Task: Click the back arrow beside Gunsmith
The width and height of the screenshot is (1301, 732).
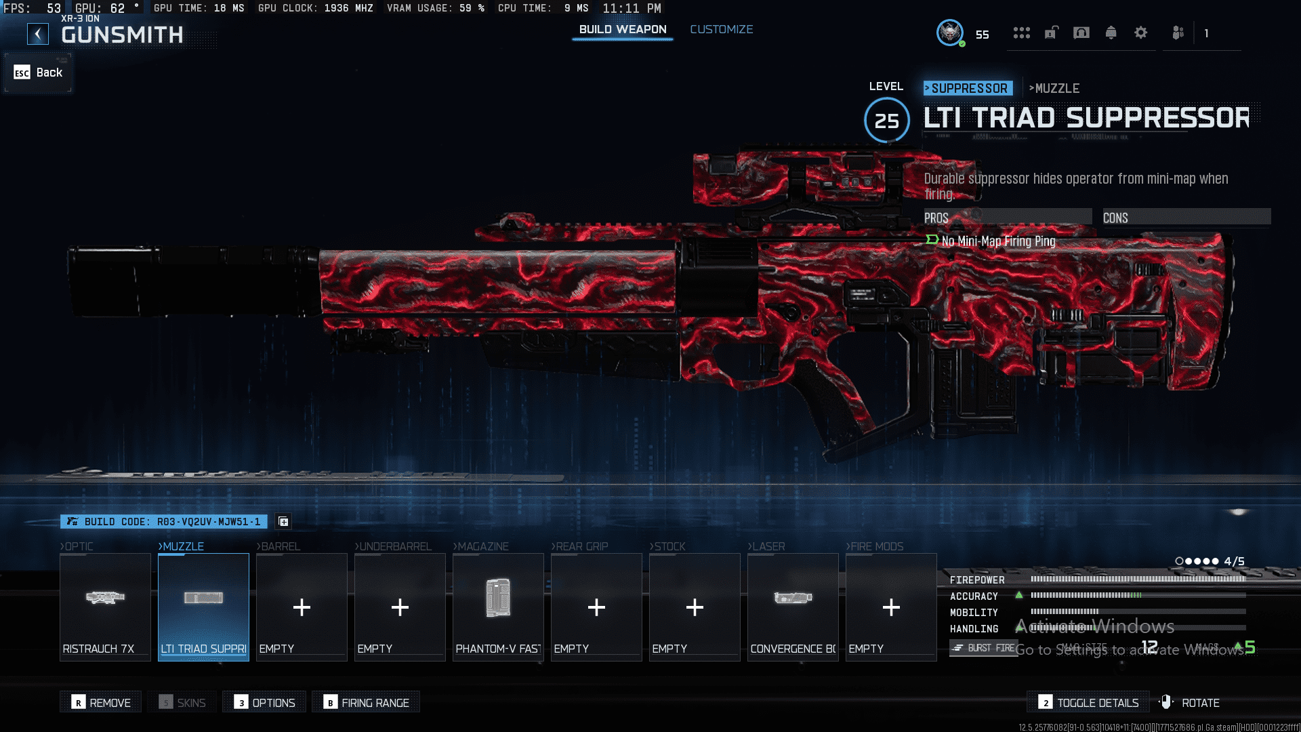Action: tap(38, 34)
